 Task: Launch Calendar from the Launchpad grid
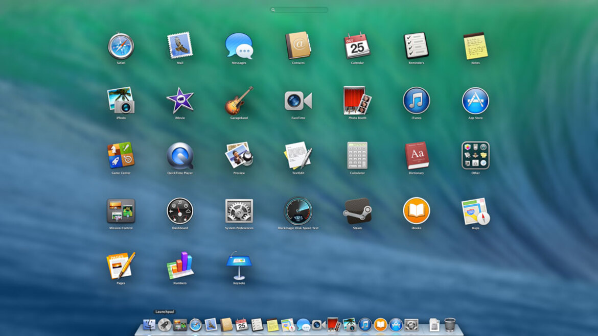coord(357,46)
